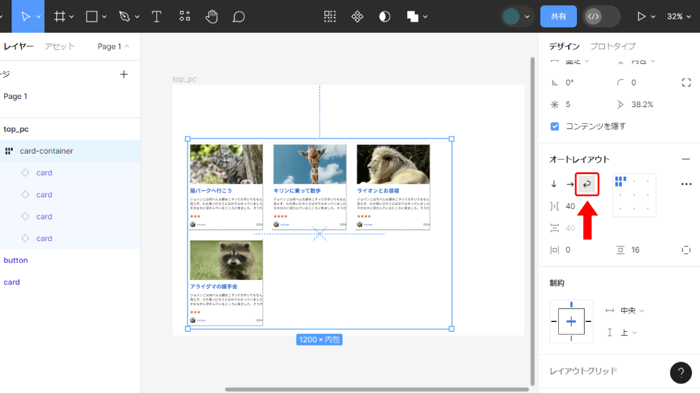Select the button layer in list
The image size is (700, 393).
click(16, 260)
